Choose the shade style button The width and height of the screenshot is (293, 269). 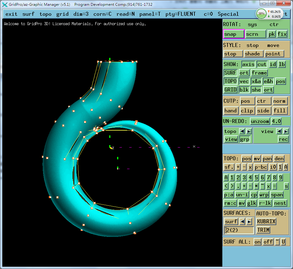252,54
